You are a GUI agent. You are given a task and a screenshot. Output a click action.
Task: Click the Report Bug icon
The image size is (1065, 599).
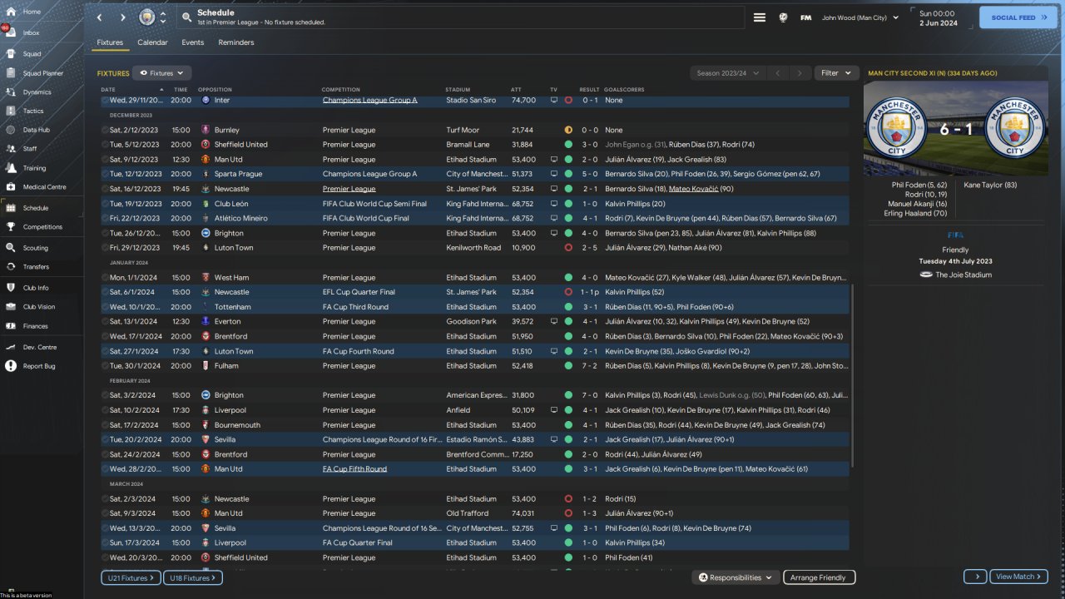pyautogui.click(x=11, y=366)
